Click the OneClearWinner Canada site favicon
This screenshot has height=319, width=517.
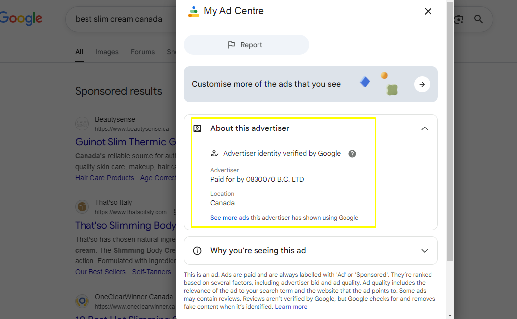[x=82, y=301]
